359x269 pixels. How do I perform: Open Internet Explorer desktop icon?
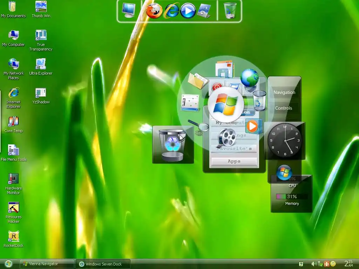click(x=14, y=98)
